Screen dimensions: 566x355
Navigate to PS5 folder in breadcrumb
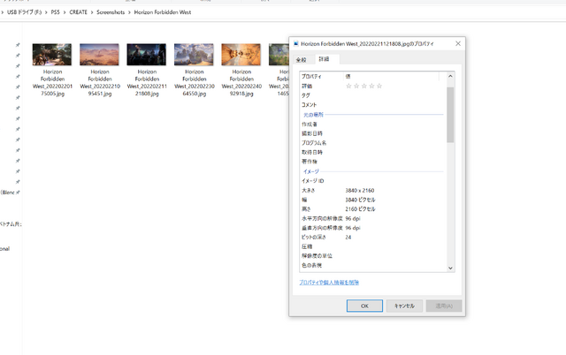pos(55,12)
